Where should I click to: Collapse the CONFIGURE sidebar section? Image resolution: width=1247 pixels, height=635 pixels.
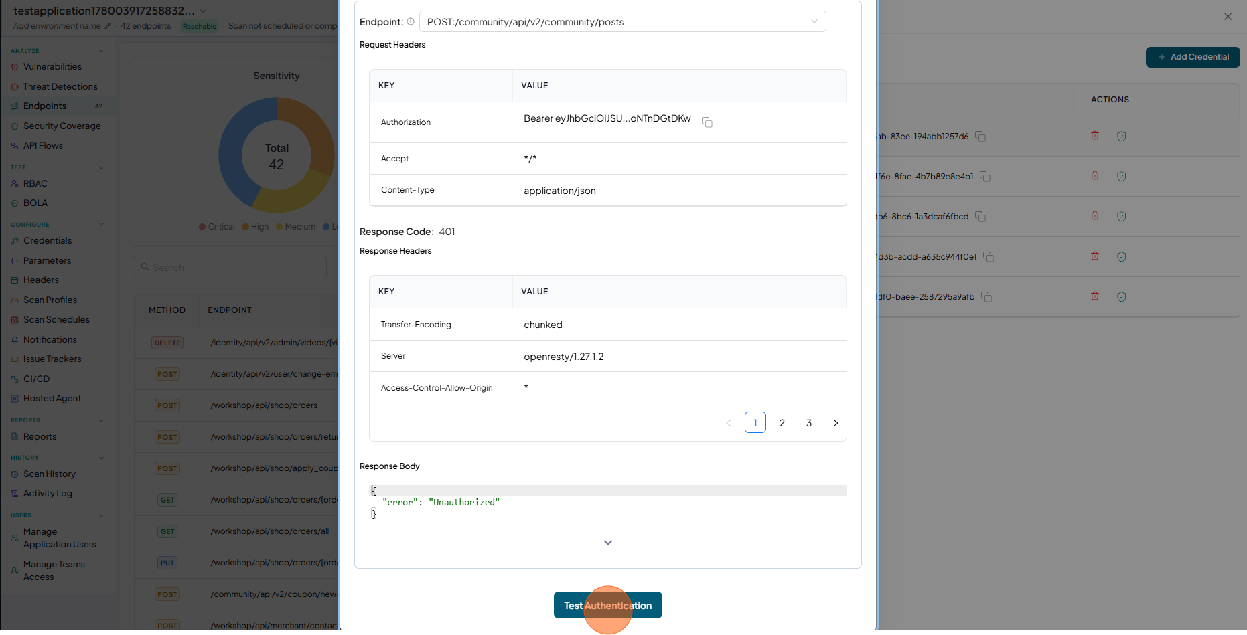pyautogui.click(x=101, y=225)
